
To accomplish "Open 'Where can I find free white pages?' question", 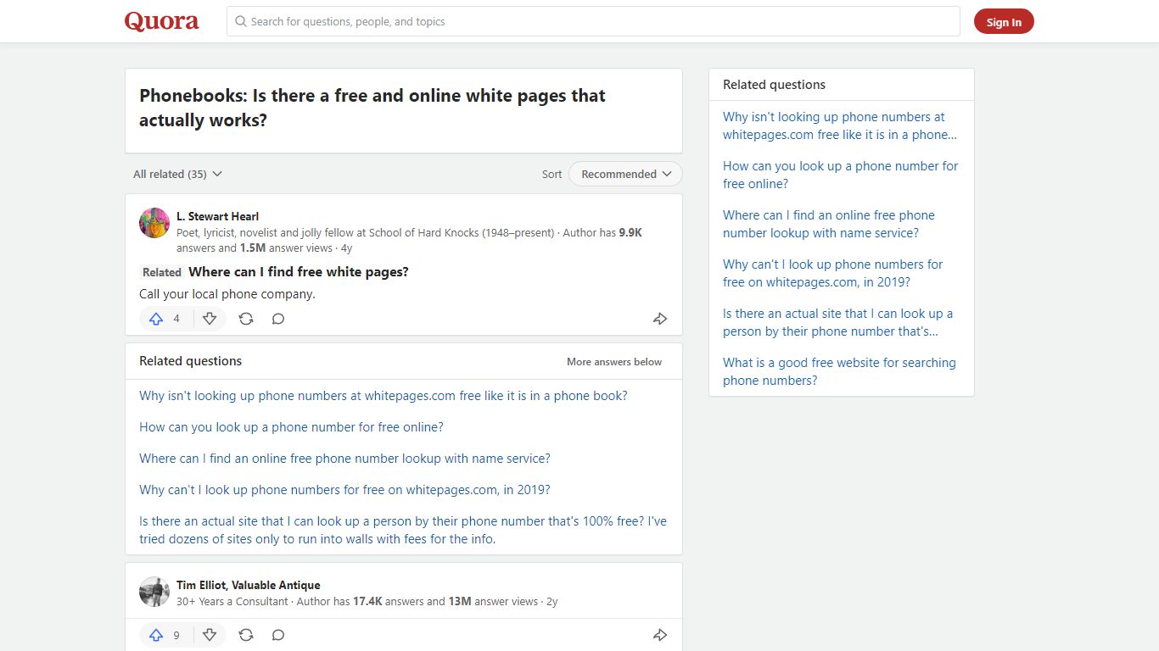I will [x=299, y=272].
